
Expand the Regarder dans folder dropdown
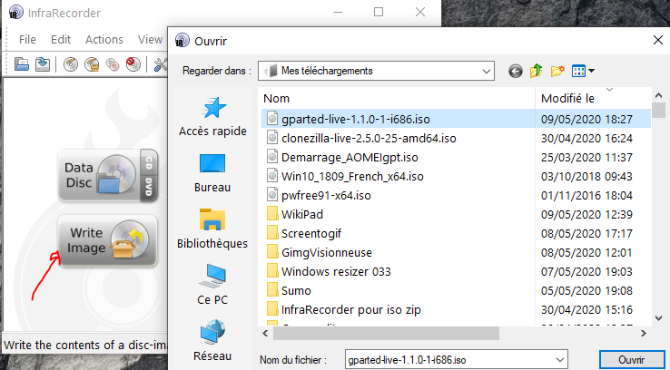click(x=486, y=72)
